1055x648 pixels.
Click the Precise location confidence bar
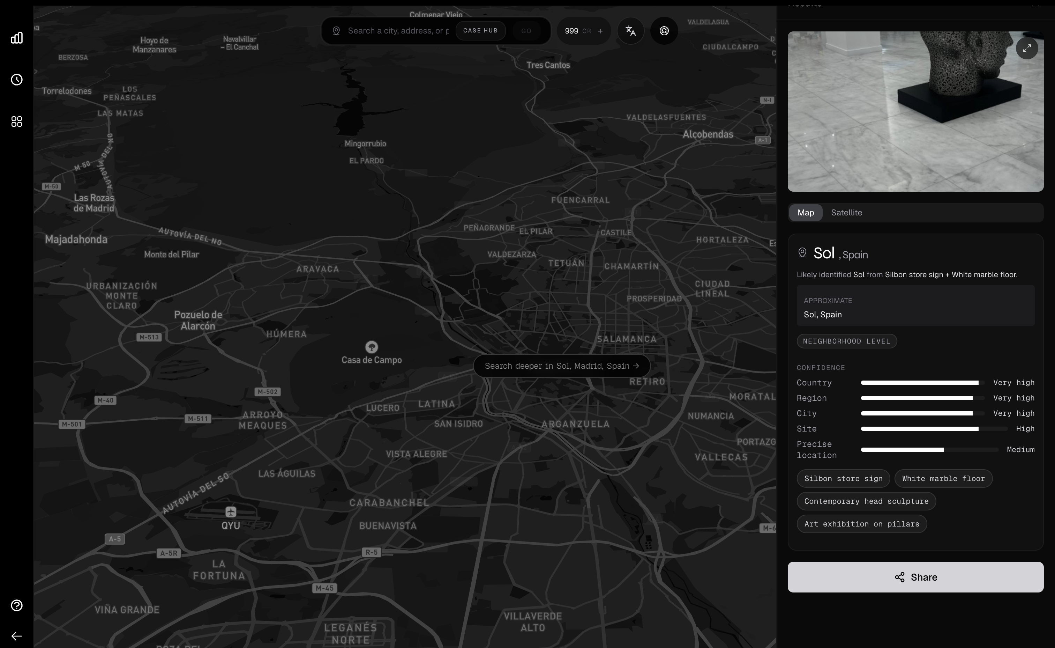[x=929, y=450]
